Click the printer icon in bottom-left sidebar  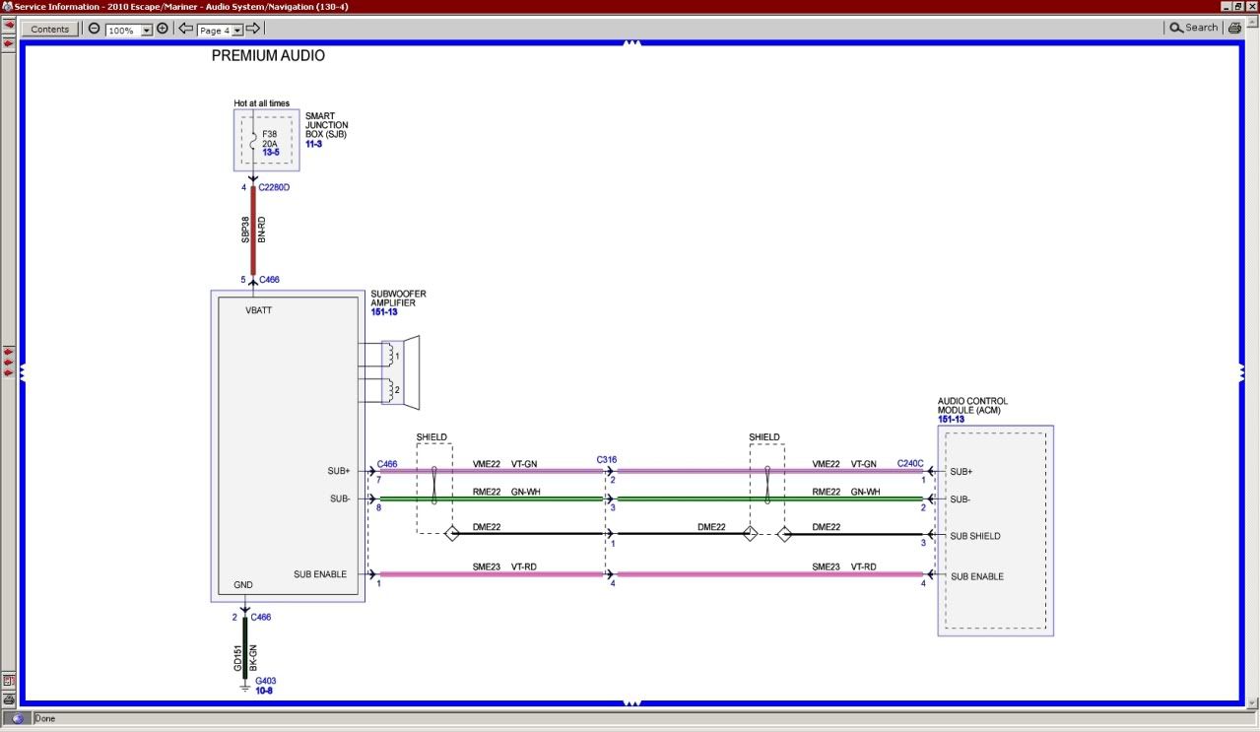(x=8, y=699)
